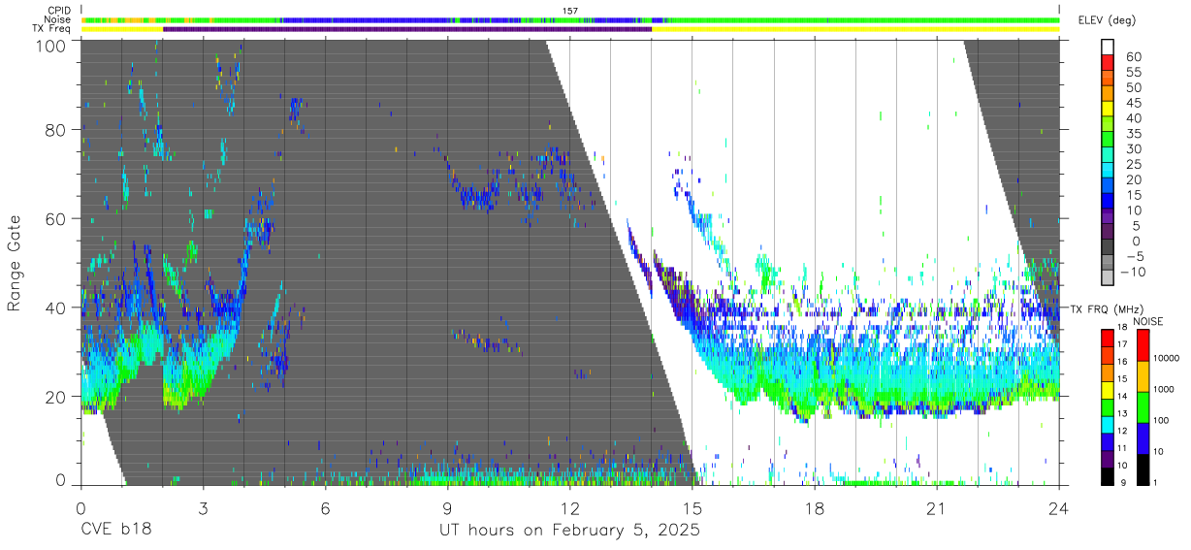Image resolution: width=1191 pixels, height=550 pixels.
Task: Click the purple 5-10 degree elevation swatch
Action: [x=1109, y=218]
